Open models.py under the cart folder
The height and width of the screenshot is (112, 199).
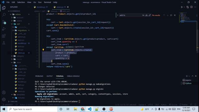22,43
